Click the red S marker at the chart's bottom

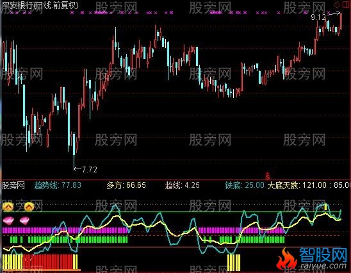pos(267,176)
